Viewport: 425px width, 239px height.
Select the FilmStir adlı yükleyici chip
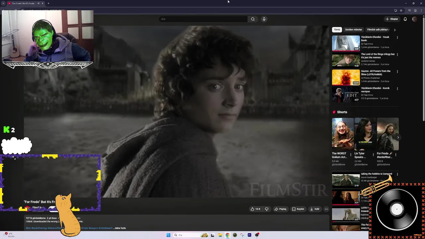[x=378, y=30]
